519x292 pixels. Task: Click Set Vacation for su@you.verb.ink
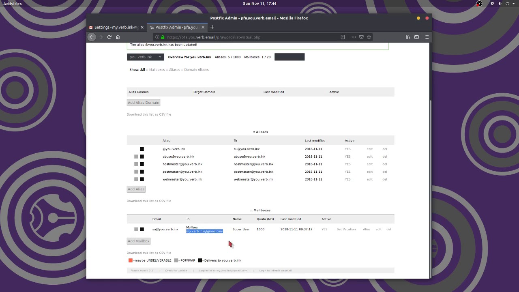click(346, 229)
